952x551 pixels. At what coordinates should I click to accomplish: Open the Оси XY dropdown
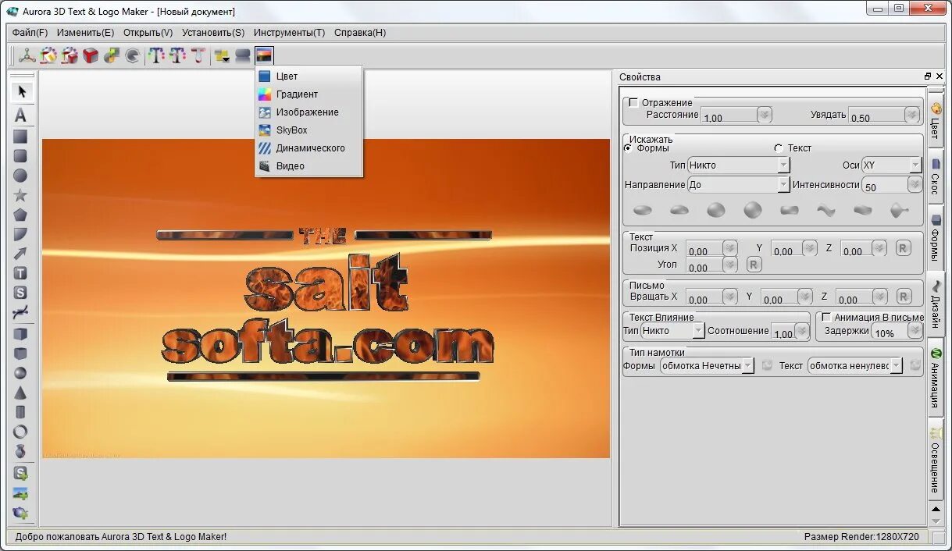click(891, 165)
